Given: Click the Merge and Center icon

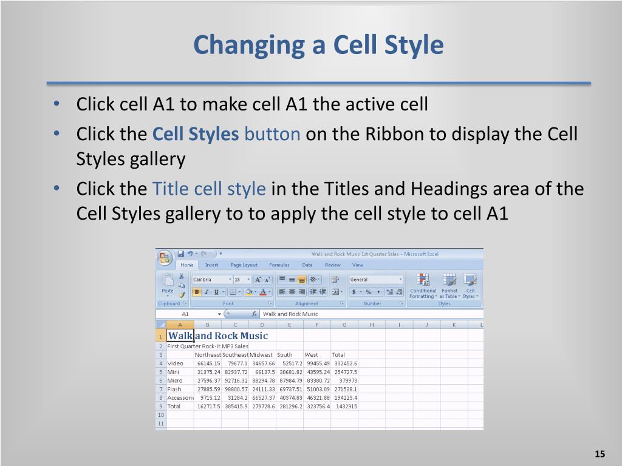Looking at the screenshot, I should coord(335,292).
